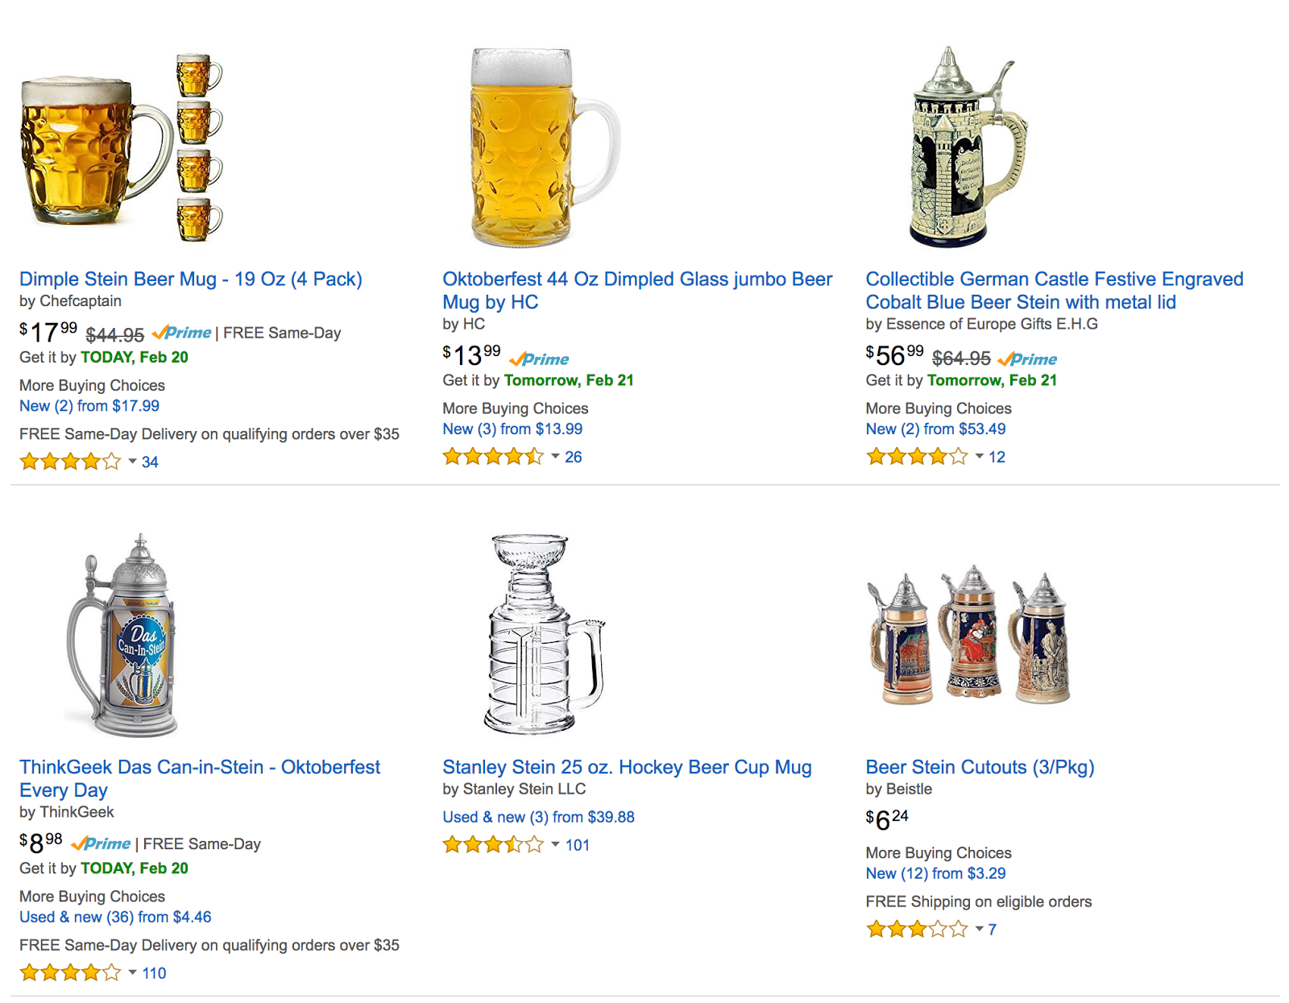
Task: Open rating dropdown arrow beside 101 reviews
Action: pos(555,845)
